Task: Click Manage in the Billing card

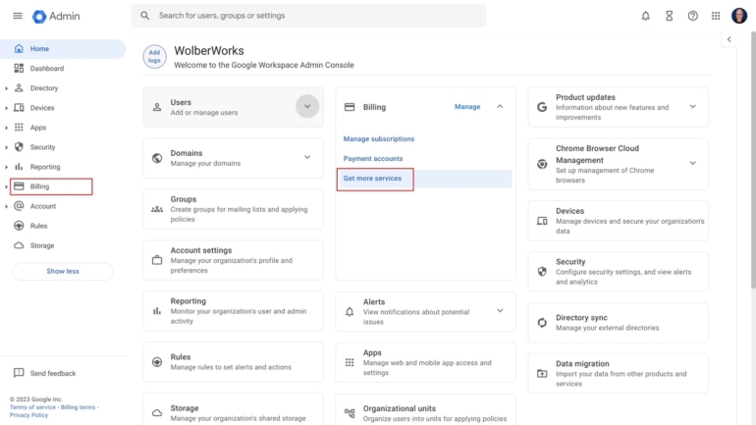Action: tap(467, 107)
